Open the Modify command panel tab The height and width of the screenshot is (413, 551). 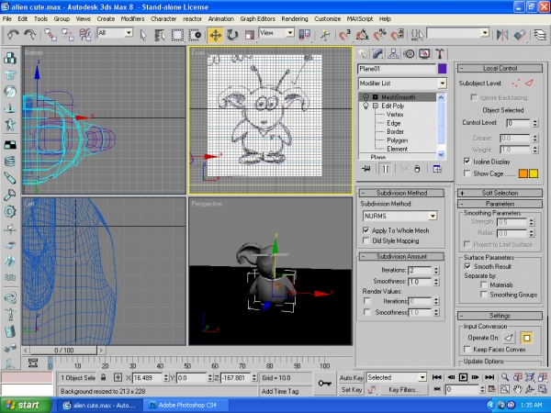[377, 54]
